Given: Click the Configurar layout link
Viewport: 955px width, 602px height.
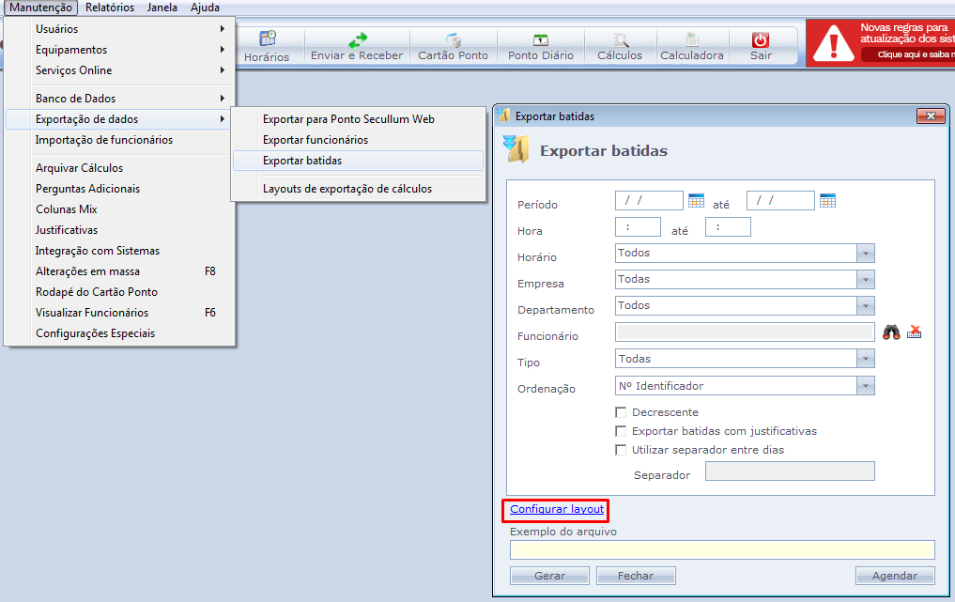Looking at the screenshot, I should (x=557, y=509).
